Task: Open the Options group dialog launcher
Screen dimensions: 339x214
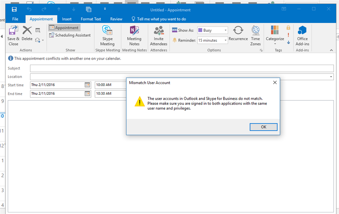Action: 261,50
